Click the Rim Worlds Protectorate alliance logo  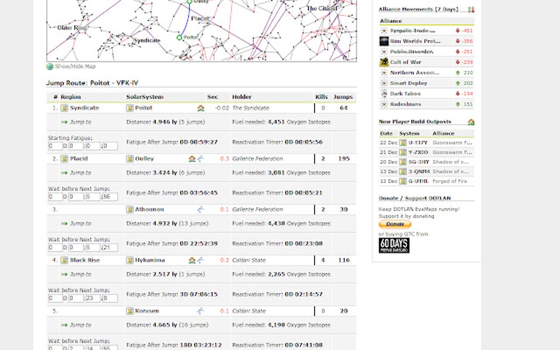pos(384,41)
